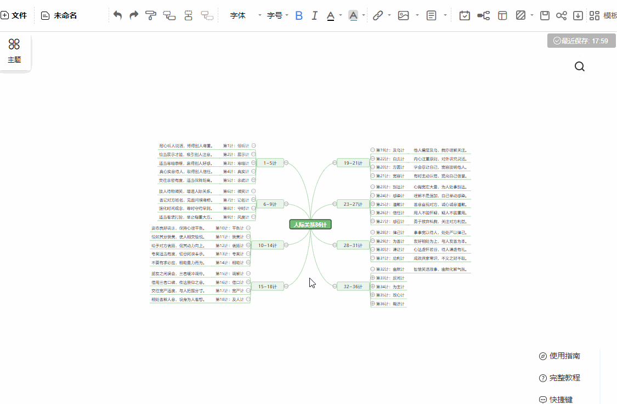Click the insert image icon
This screenshot has width=617, height=404.
click(x=403, y=15)
